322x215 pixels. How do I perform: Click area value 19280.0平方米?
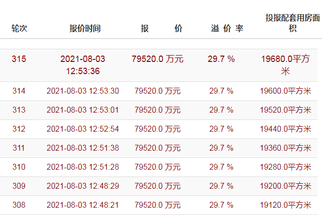pos(285,167)
